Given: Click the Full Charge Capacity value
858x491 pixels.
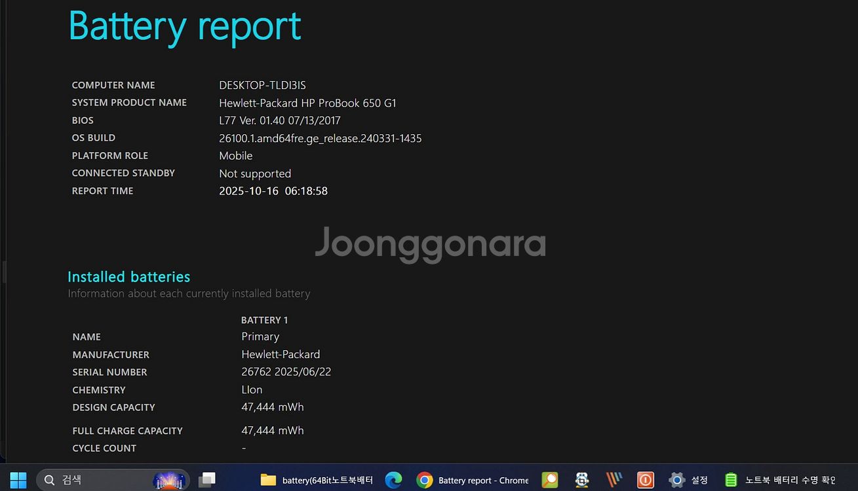Looking at the screenshot, I should (x=273, y=431).
